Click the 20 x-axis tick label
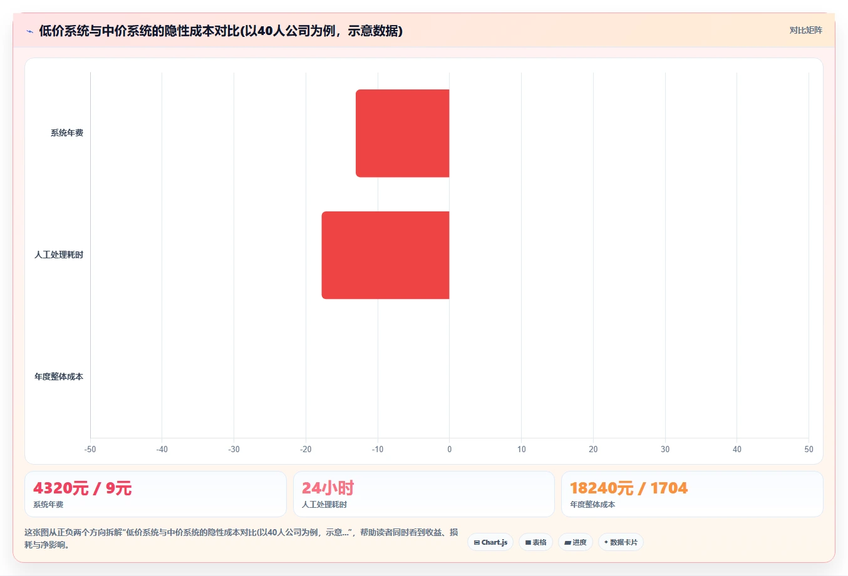Image resolution: width=848 pixels, height=576 pixels. coord(593,449)
